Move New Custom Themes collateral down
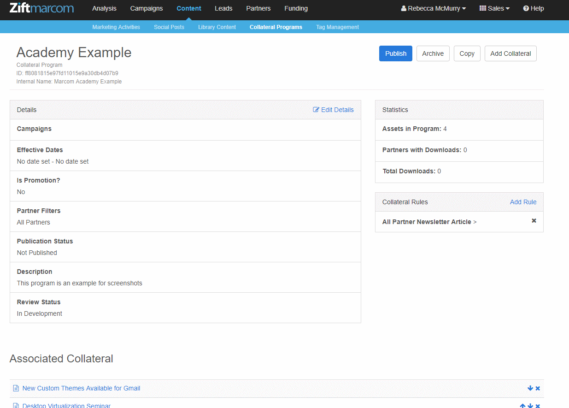 point(530,388)
